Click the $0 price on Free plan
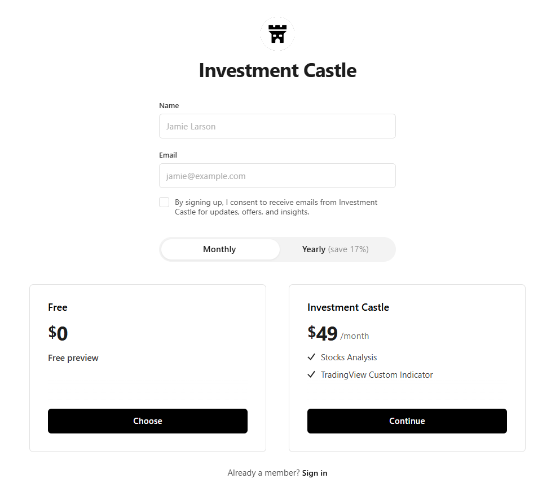The width and height of the screenshot is (551, 483). tap(58, 333)
